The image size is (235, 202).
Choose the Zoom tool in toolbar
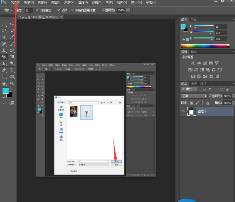tap(12, 83)
